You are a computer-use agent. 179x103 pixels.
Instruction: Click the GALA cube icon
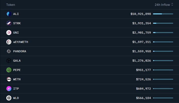[9, 61]
